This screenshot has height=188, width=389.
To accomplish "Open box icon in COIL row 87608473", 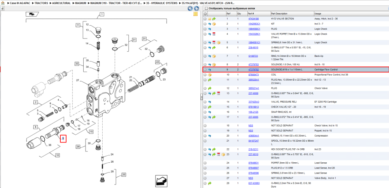I will (x=210, y=75).
